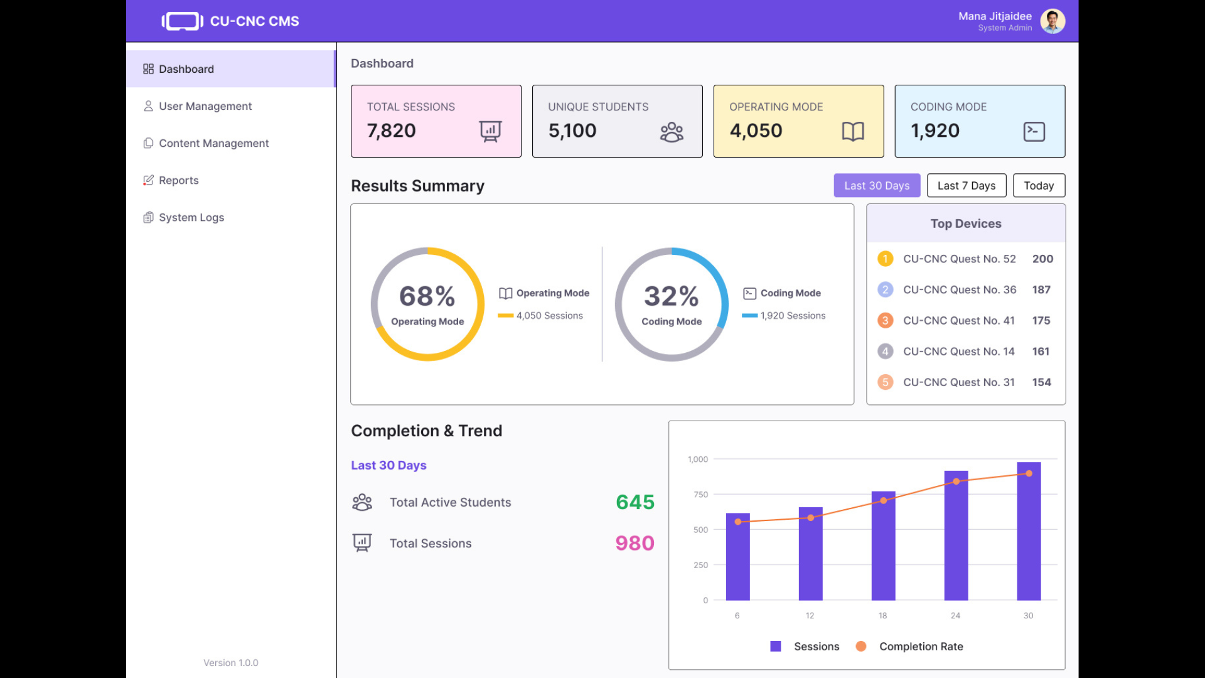
Task: Click the User Management person icon
Action: coord(148,106)
